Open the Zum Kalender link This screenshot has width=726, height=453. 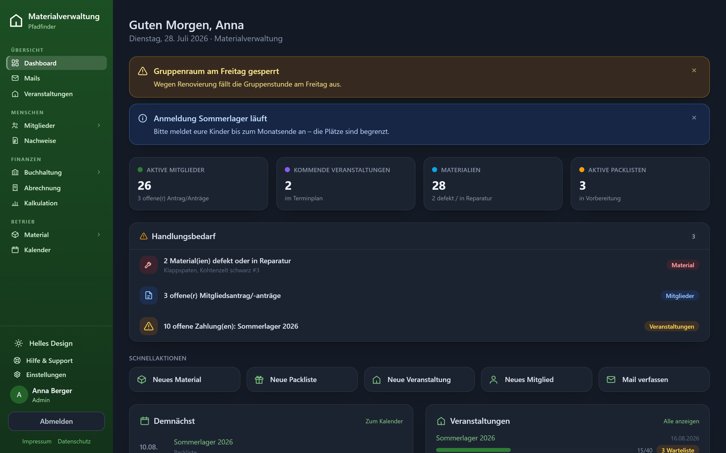384,421
